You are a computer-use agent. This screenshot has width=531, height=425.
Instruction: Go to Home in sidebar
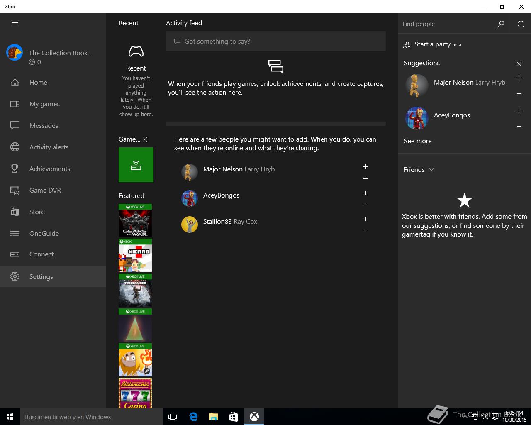tap(53, 82)
